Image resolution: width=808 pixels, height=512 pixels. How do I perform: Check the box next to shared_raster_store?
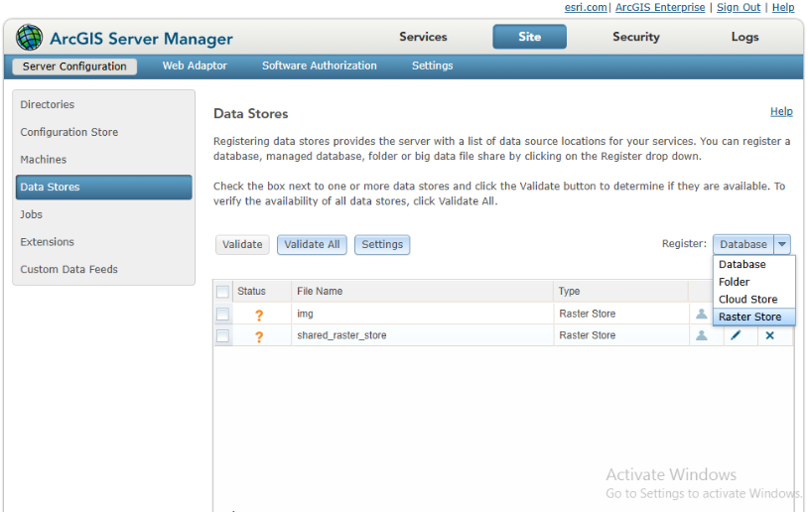point(222,335)
